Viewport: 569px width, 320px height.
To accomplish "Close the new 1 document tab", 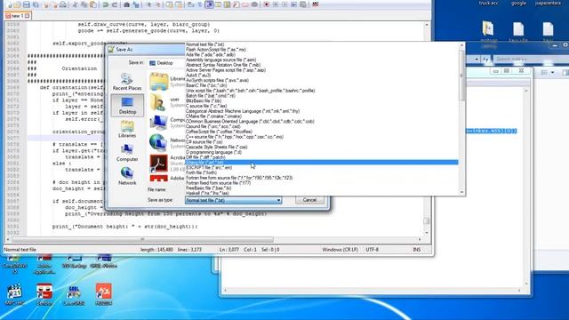I will tap(28, 16).
